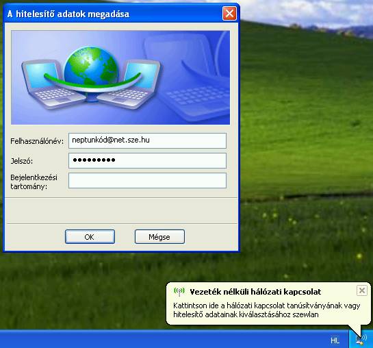Focus the Jelszó password field
The width and height of the screenshot is (373, 348).
(147, 161)
